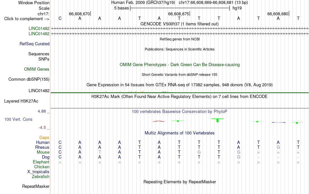
Task: Click the -4.5 PhyloP lower scale value
Action: point(42,128)
